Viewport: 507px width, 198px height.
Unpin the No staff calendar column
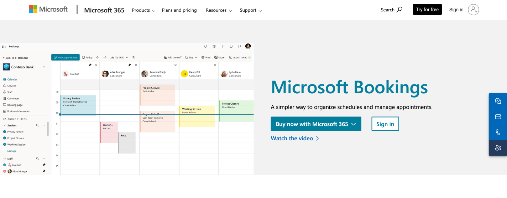90,65
